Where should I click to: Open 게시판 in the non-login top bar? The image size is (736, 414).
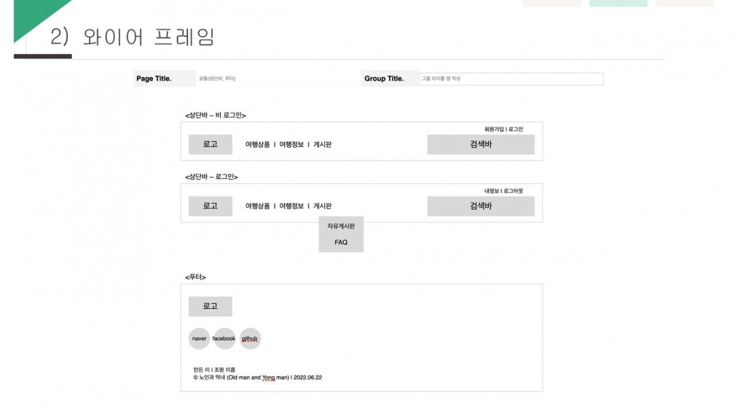coord(322,145)
